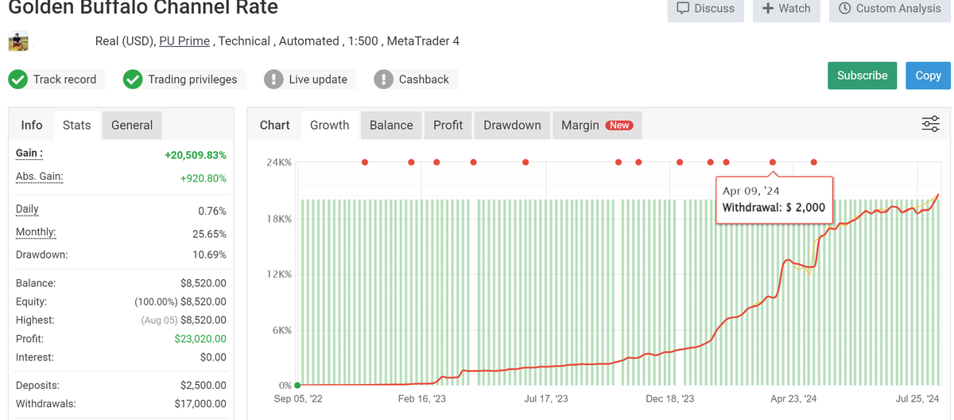Click the Cashback exclamation icon

[x=383, y=80]
